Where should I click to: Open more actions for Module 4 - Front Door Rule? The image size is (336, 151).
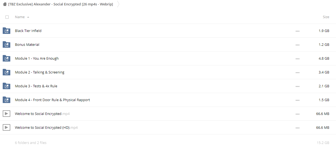pos(298,100)
